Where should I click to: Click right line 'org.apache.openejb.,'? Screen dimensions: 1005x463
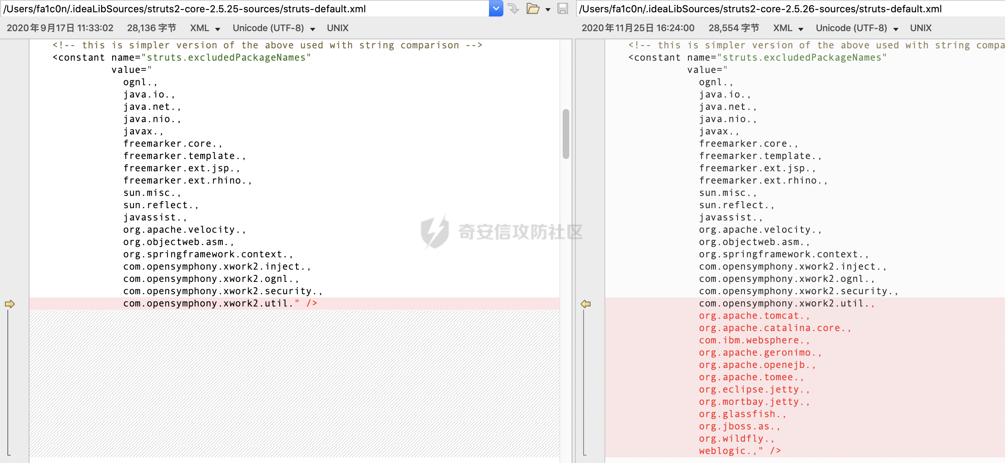point(758,365)
